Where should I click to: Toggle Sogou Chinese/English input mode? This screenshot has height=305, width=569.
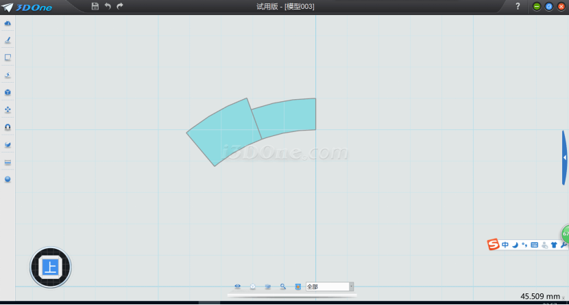505,245
